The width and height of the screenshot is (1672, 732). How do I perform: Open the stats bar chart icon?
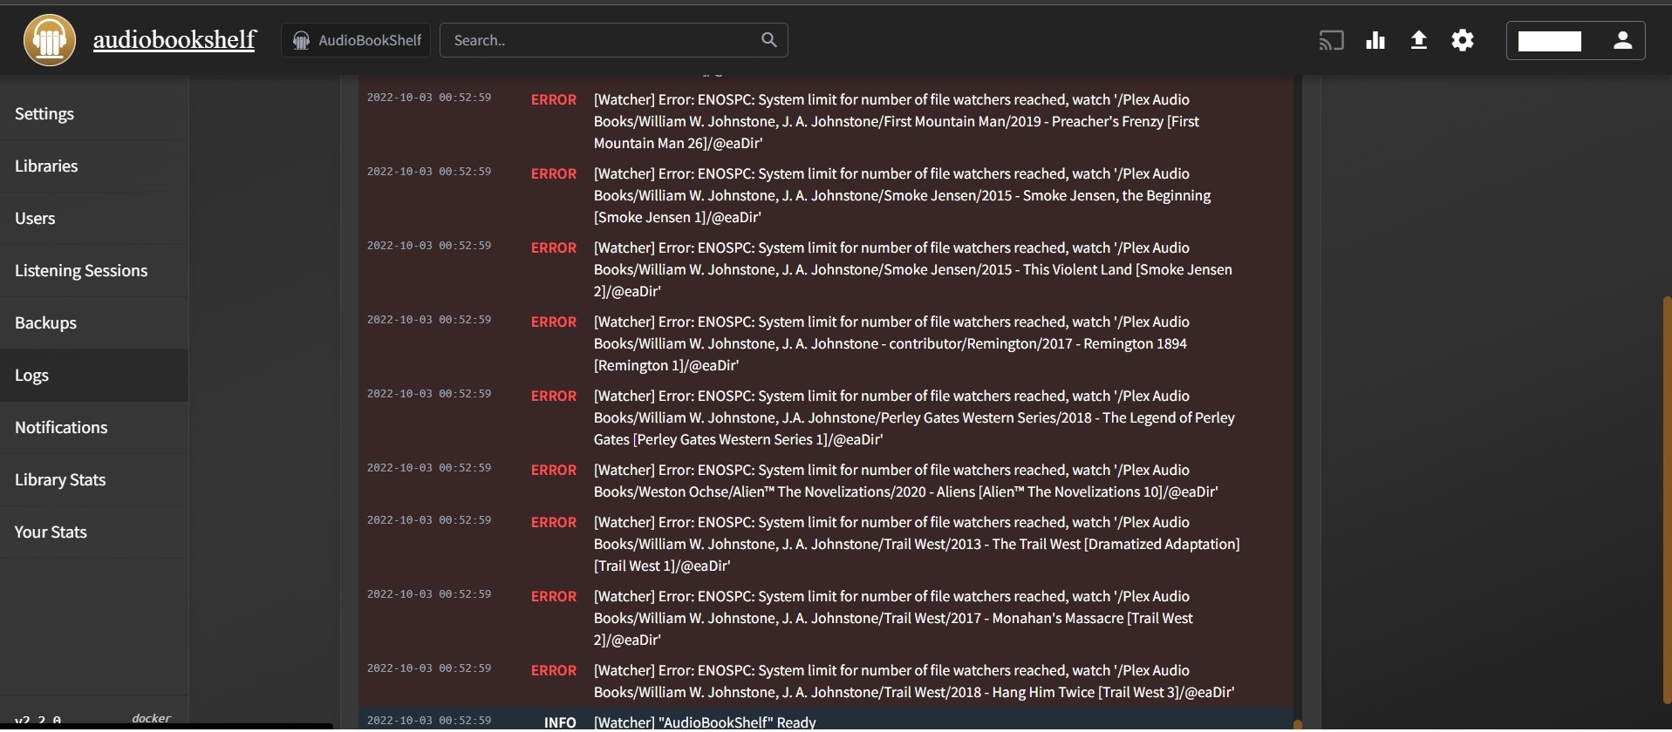pos(1375,40)
